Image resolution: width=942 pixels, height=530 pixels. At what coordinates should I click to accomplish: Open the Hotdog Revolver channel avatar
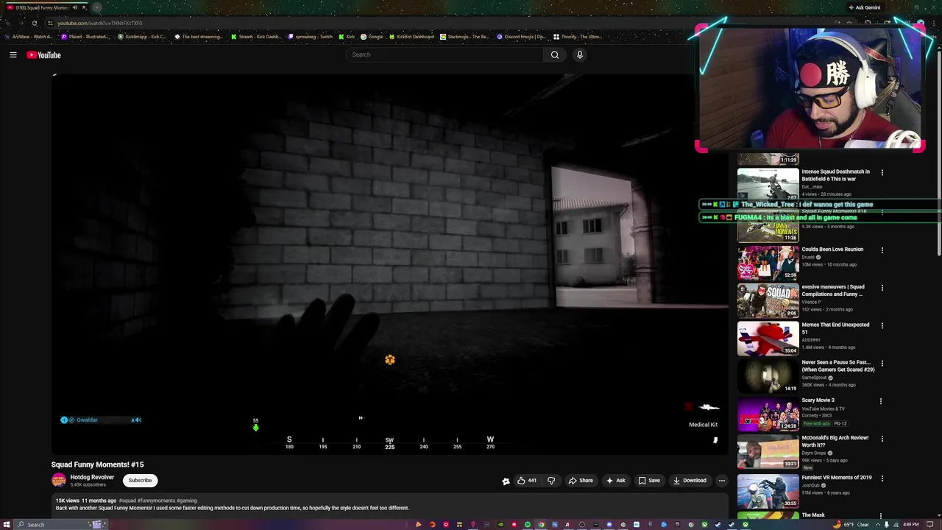click(58, 481)
